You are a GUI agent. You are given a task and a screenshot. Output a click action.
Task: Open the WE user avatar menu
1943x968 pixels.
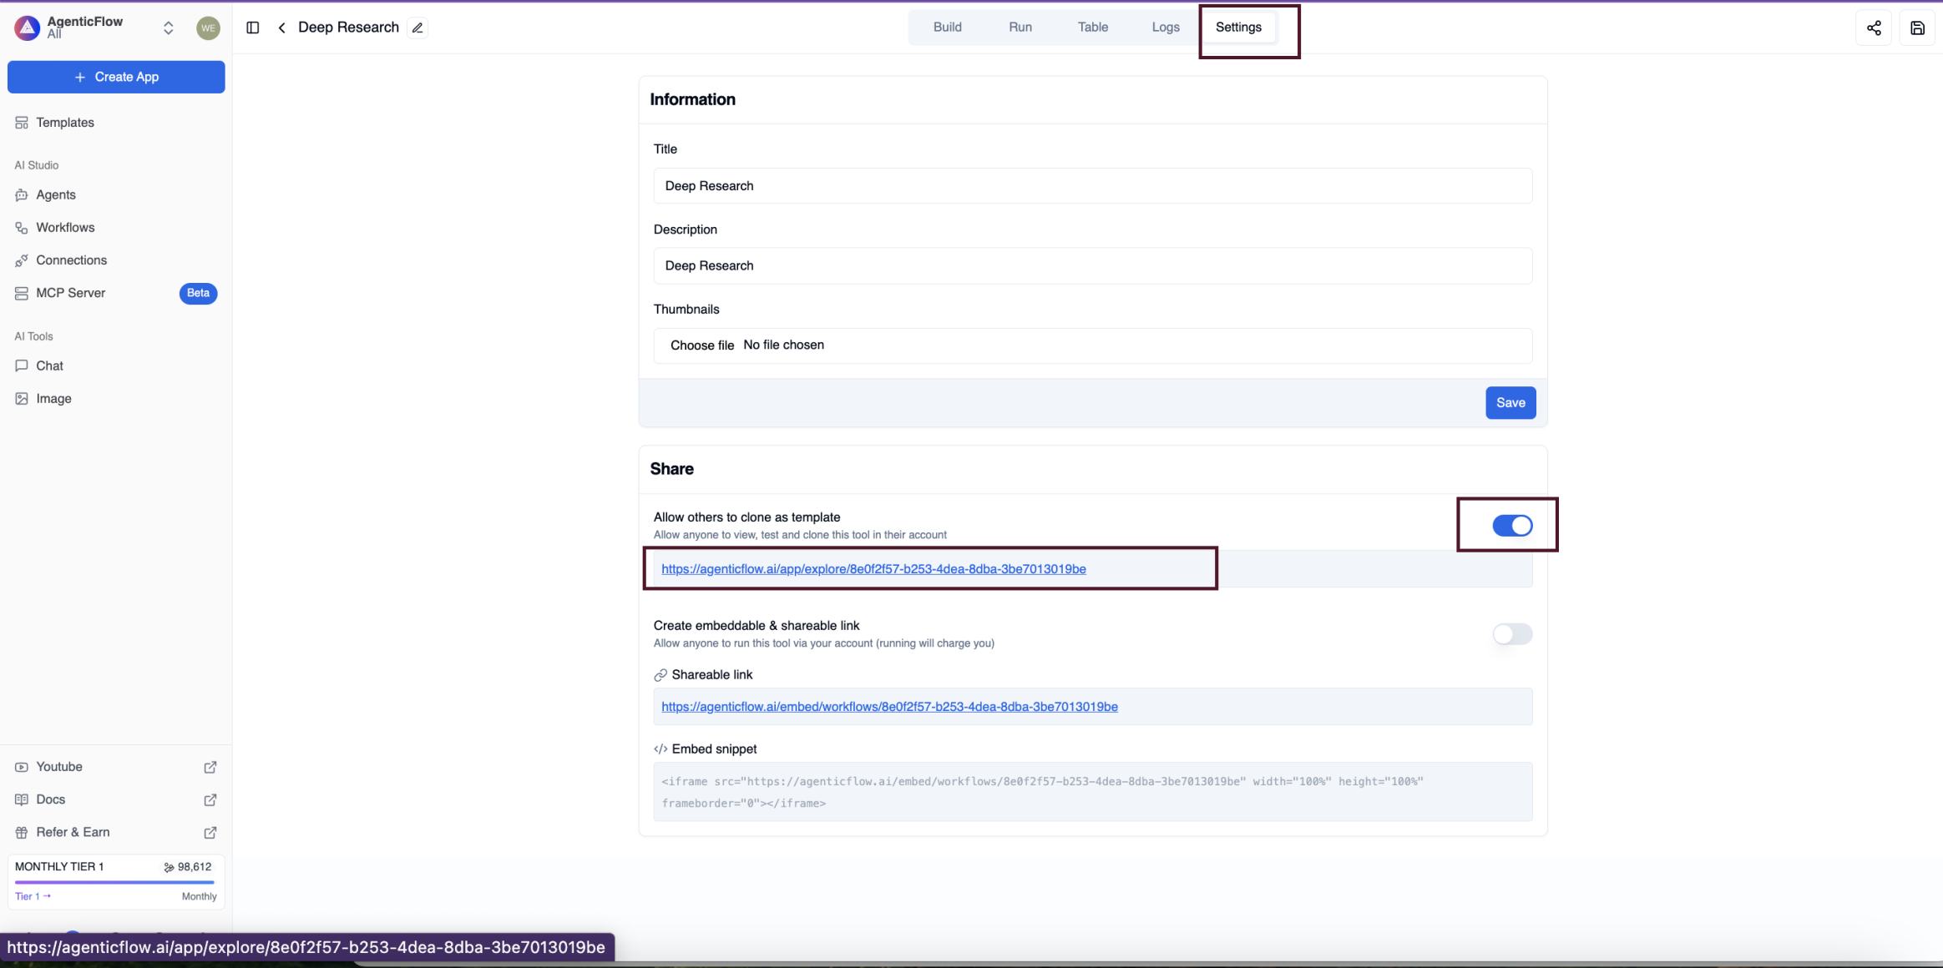click(x=208, y=28)
